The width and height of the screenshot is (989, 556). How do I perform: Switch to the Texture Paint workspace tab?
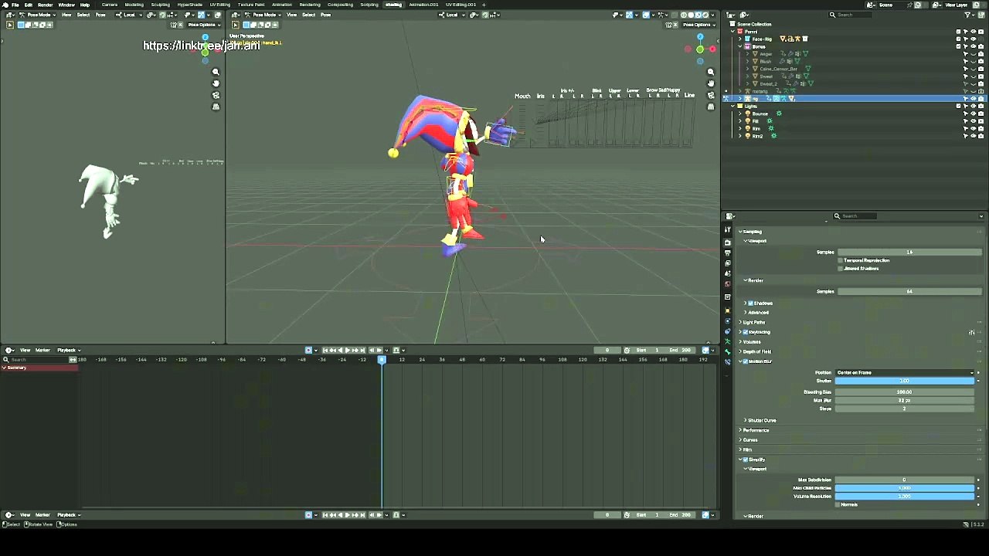click(251, 5)
